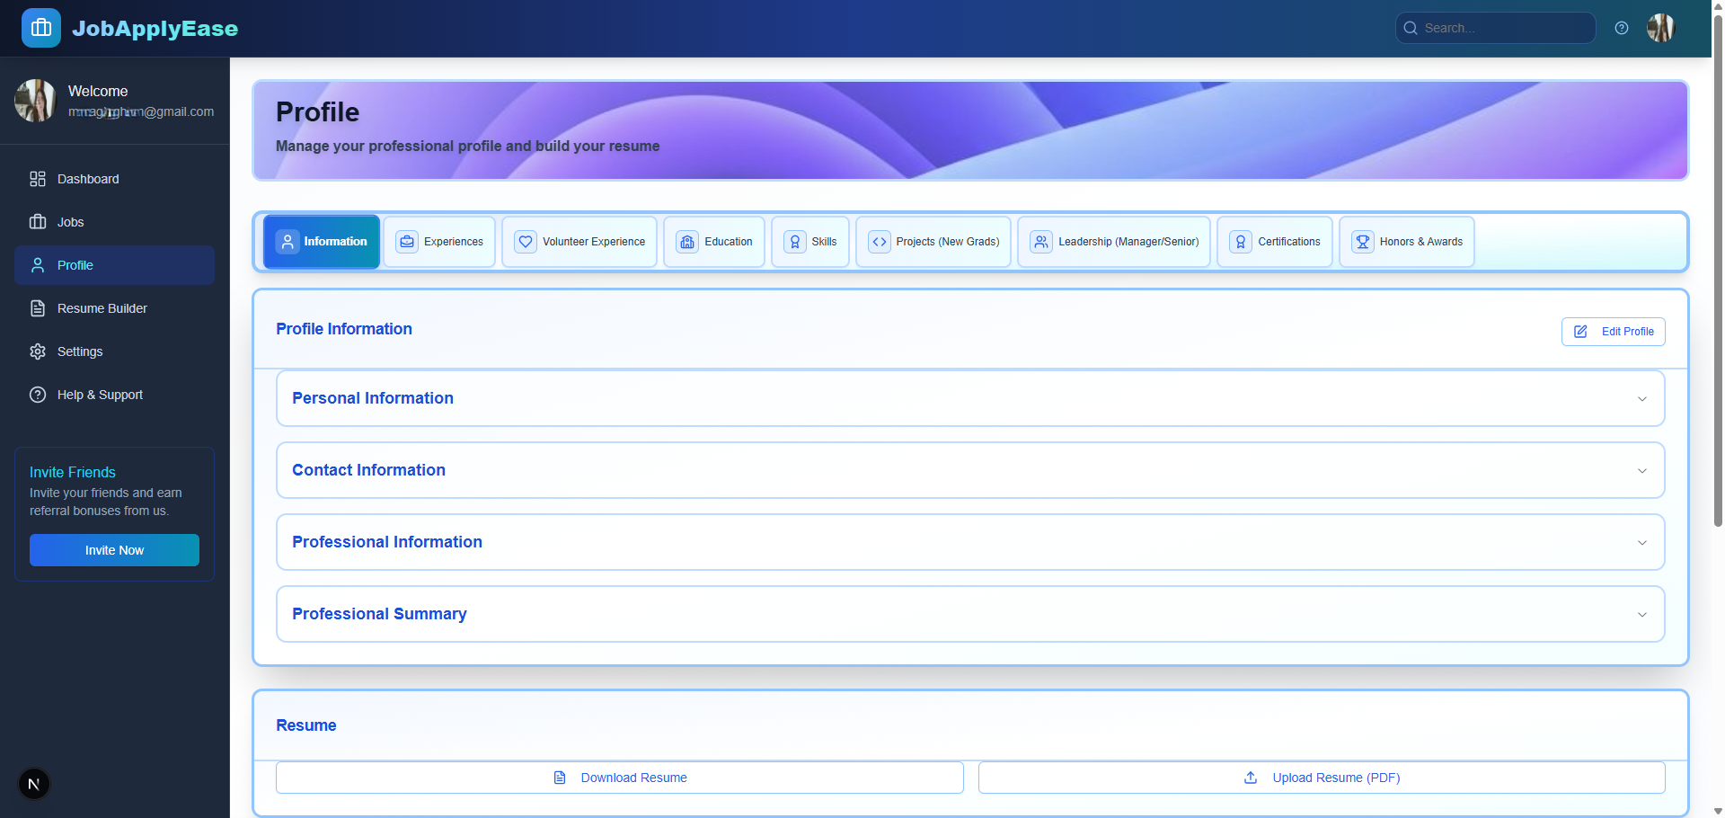Click the JobApplyEase briefcase logo icon
Viewport: 1725px width, 818px height.
[41, 28]
